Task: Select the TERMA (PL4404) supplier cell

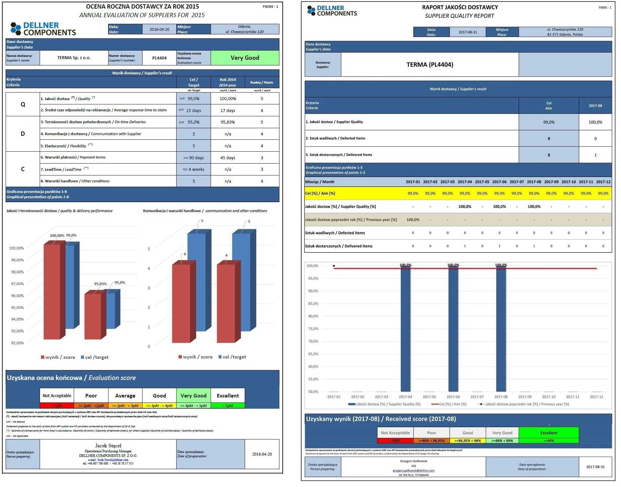Action: pyautogui.click(x=430, y=65)
